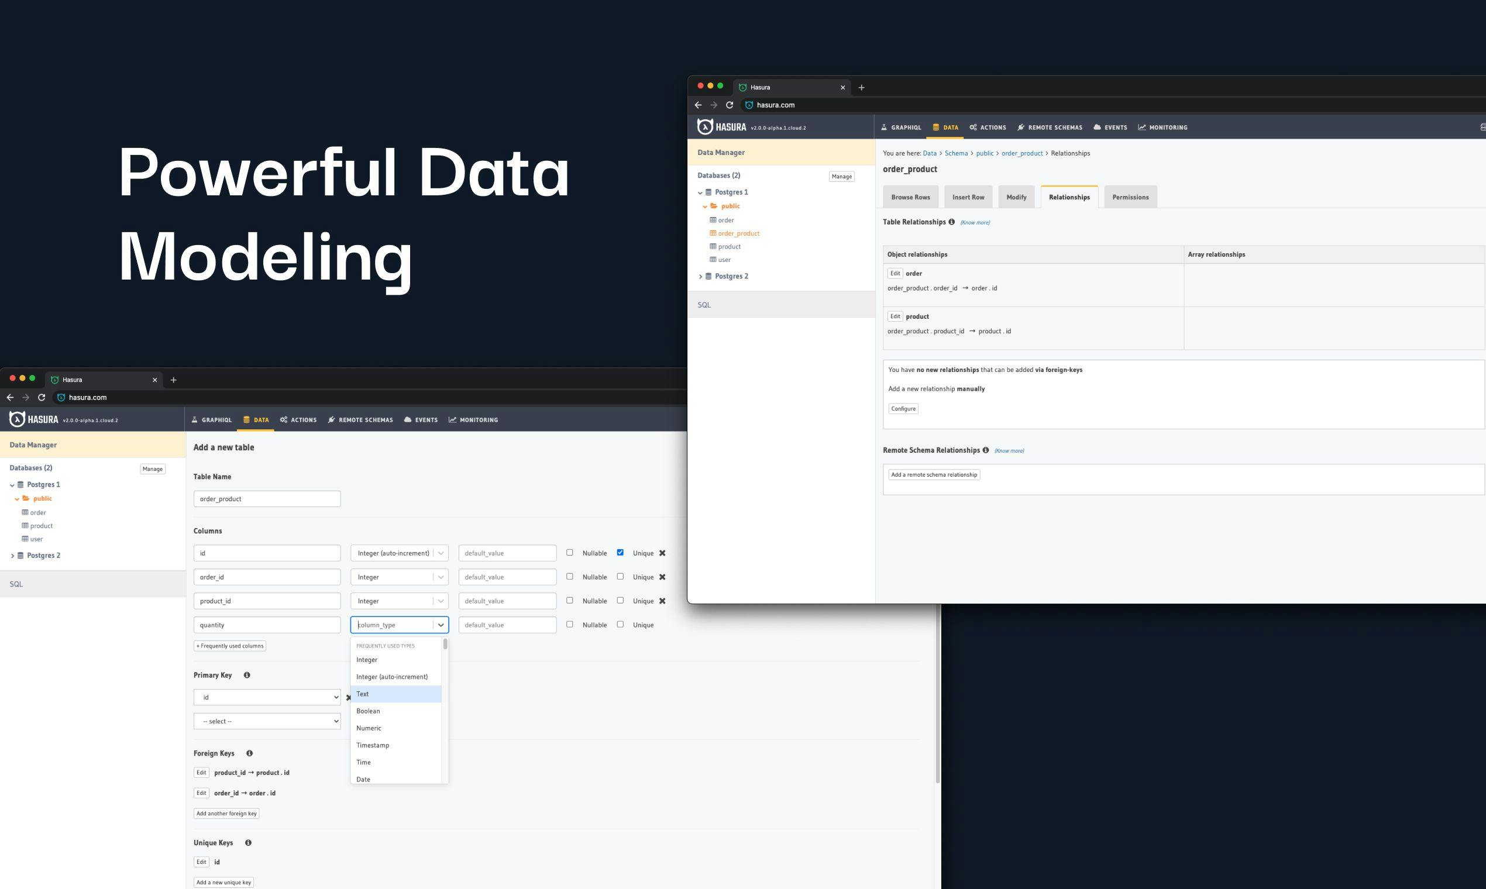The height and width of the screenshot is (889, 1486).
Task: Select the order_product table icon in the Relationships sidebar
Action: click(713, 233)
